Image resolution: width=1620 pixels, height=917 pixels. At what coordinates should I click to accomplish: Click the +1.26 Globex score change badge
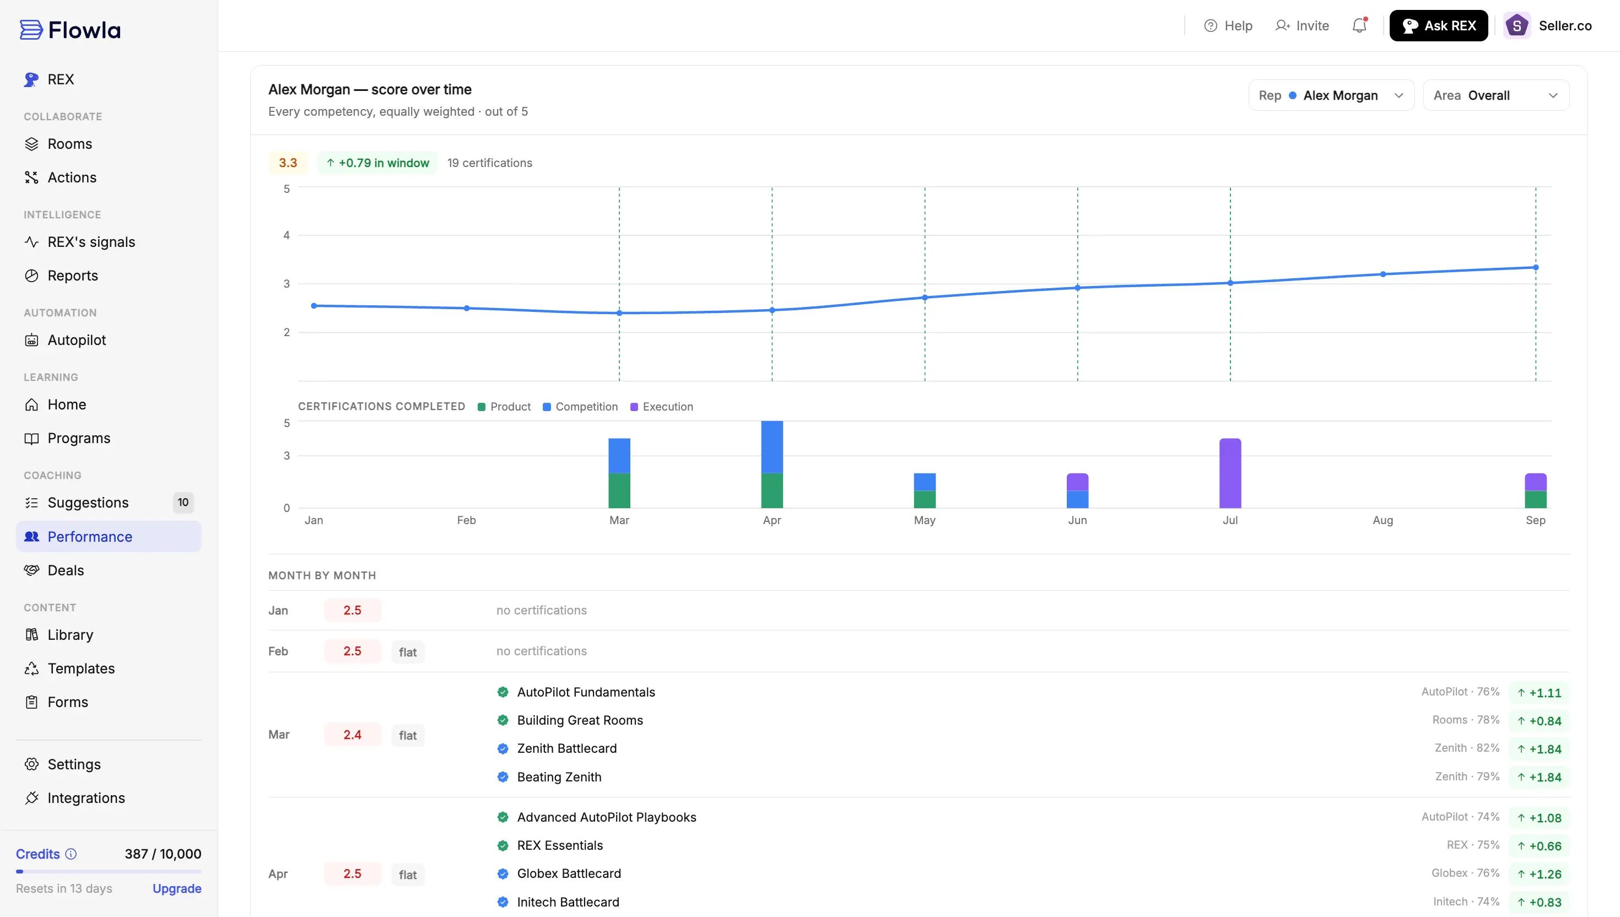[1540, 874]
